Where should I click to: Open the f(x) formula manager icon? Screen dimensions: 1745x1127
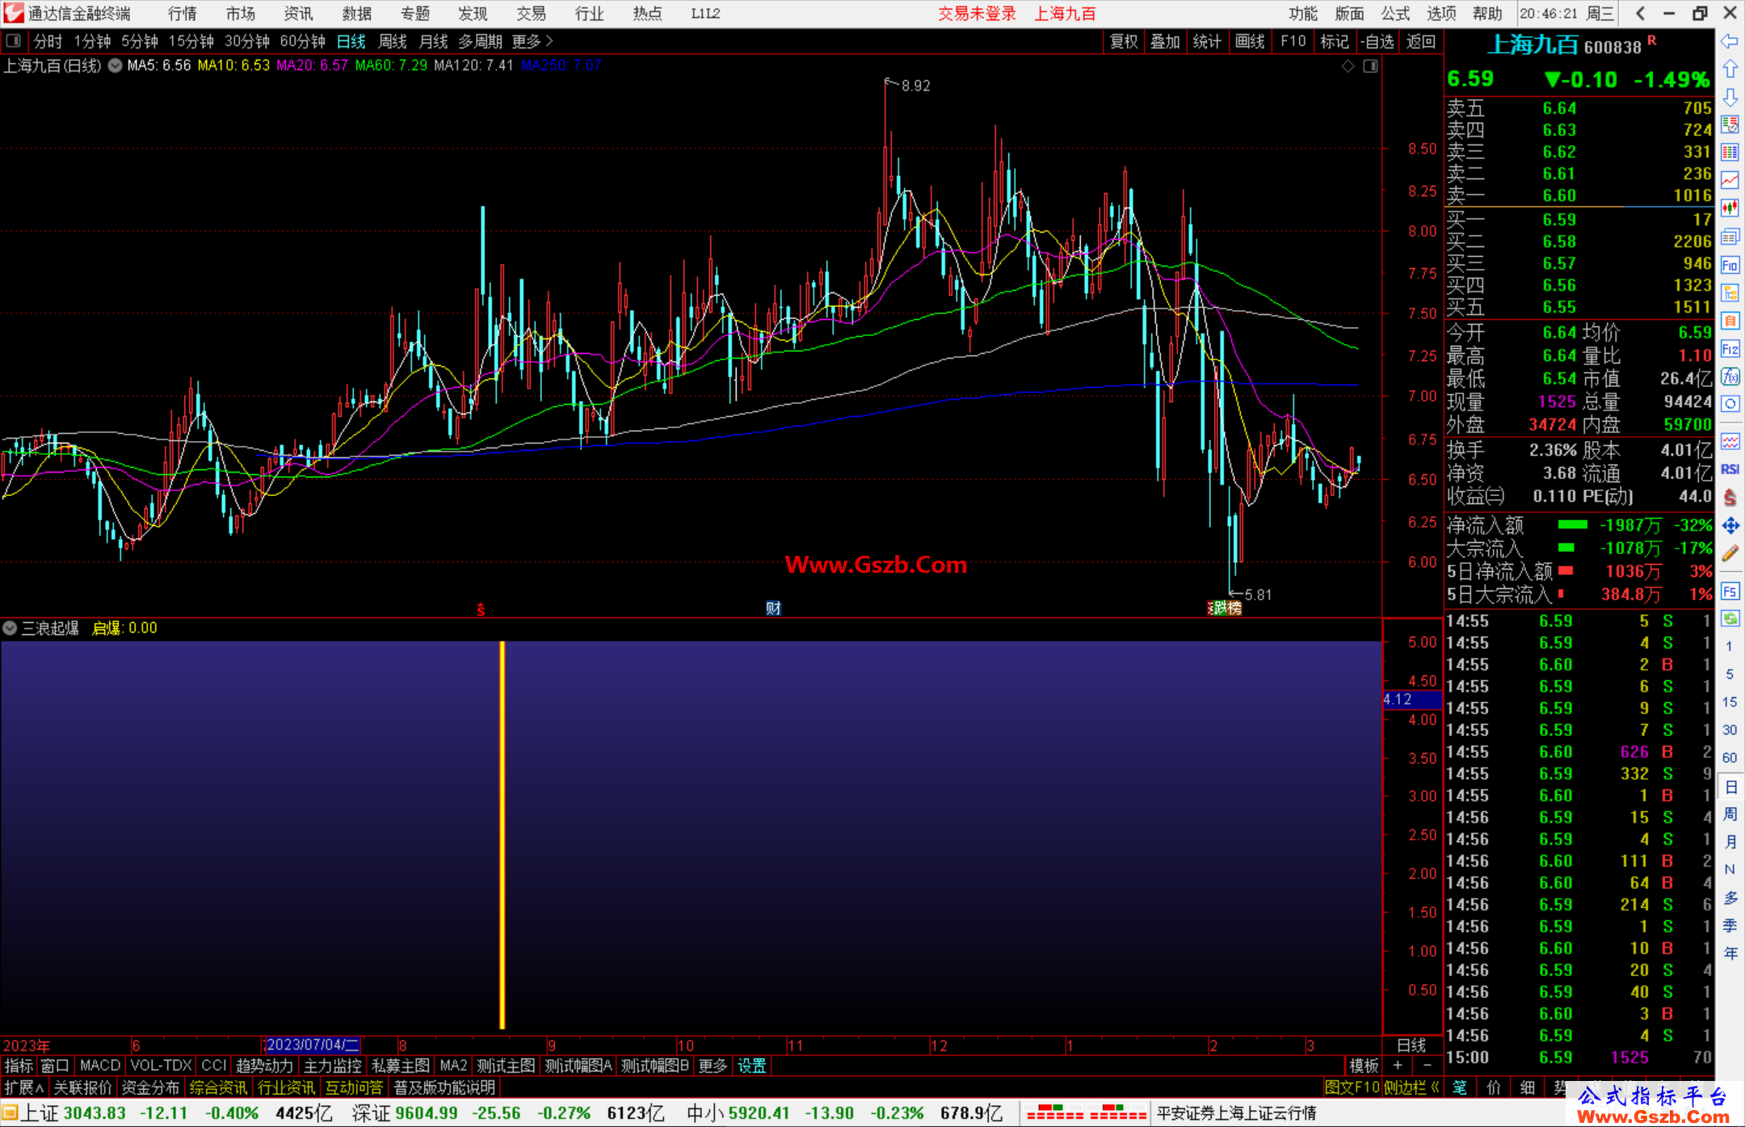pyautogui.click(x=1730, y=376)
